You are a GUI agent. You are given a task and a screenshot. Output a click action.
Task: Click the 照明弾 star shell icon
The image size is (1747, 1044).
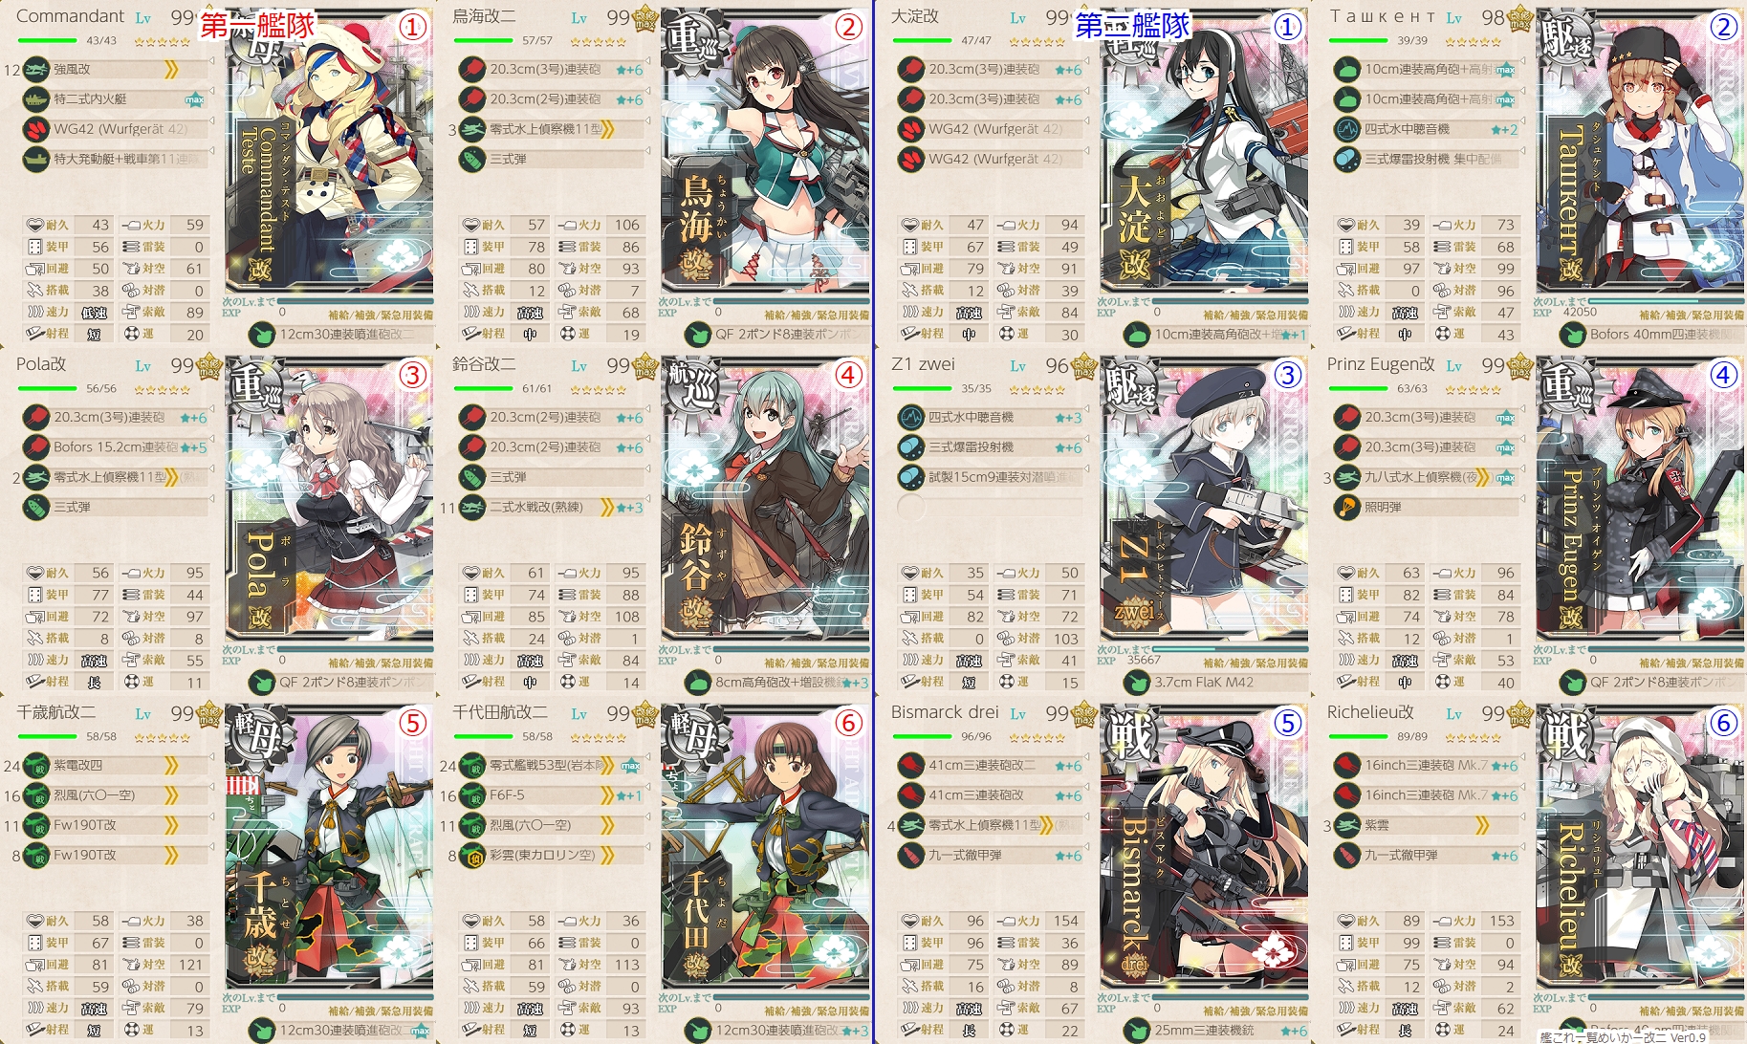tap(1347, 507)
